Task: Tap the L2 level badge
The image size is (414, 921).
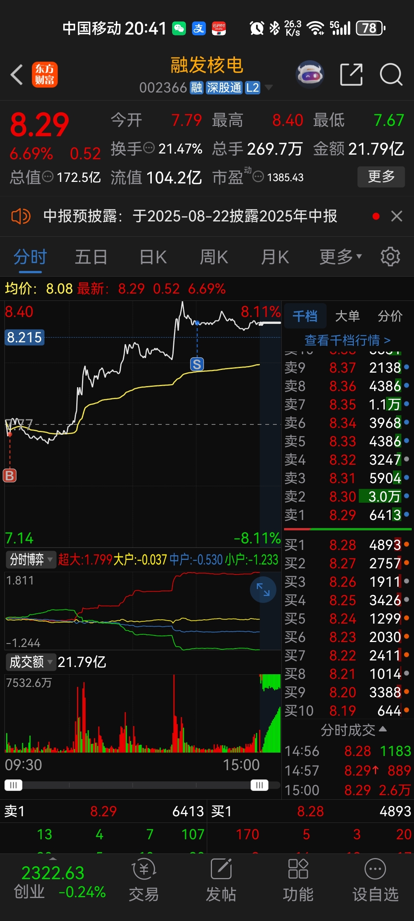Action: [x=253, y=88]
